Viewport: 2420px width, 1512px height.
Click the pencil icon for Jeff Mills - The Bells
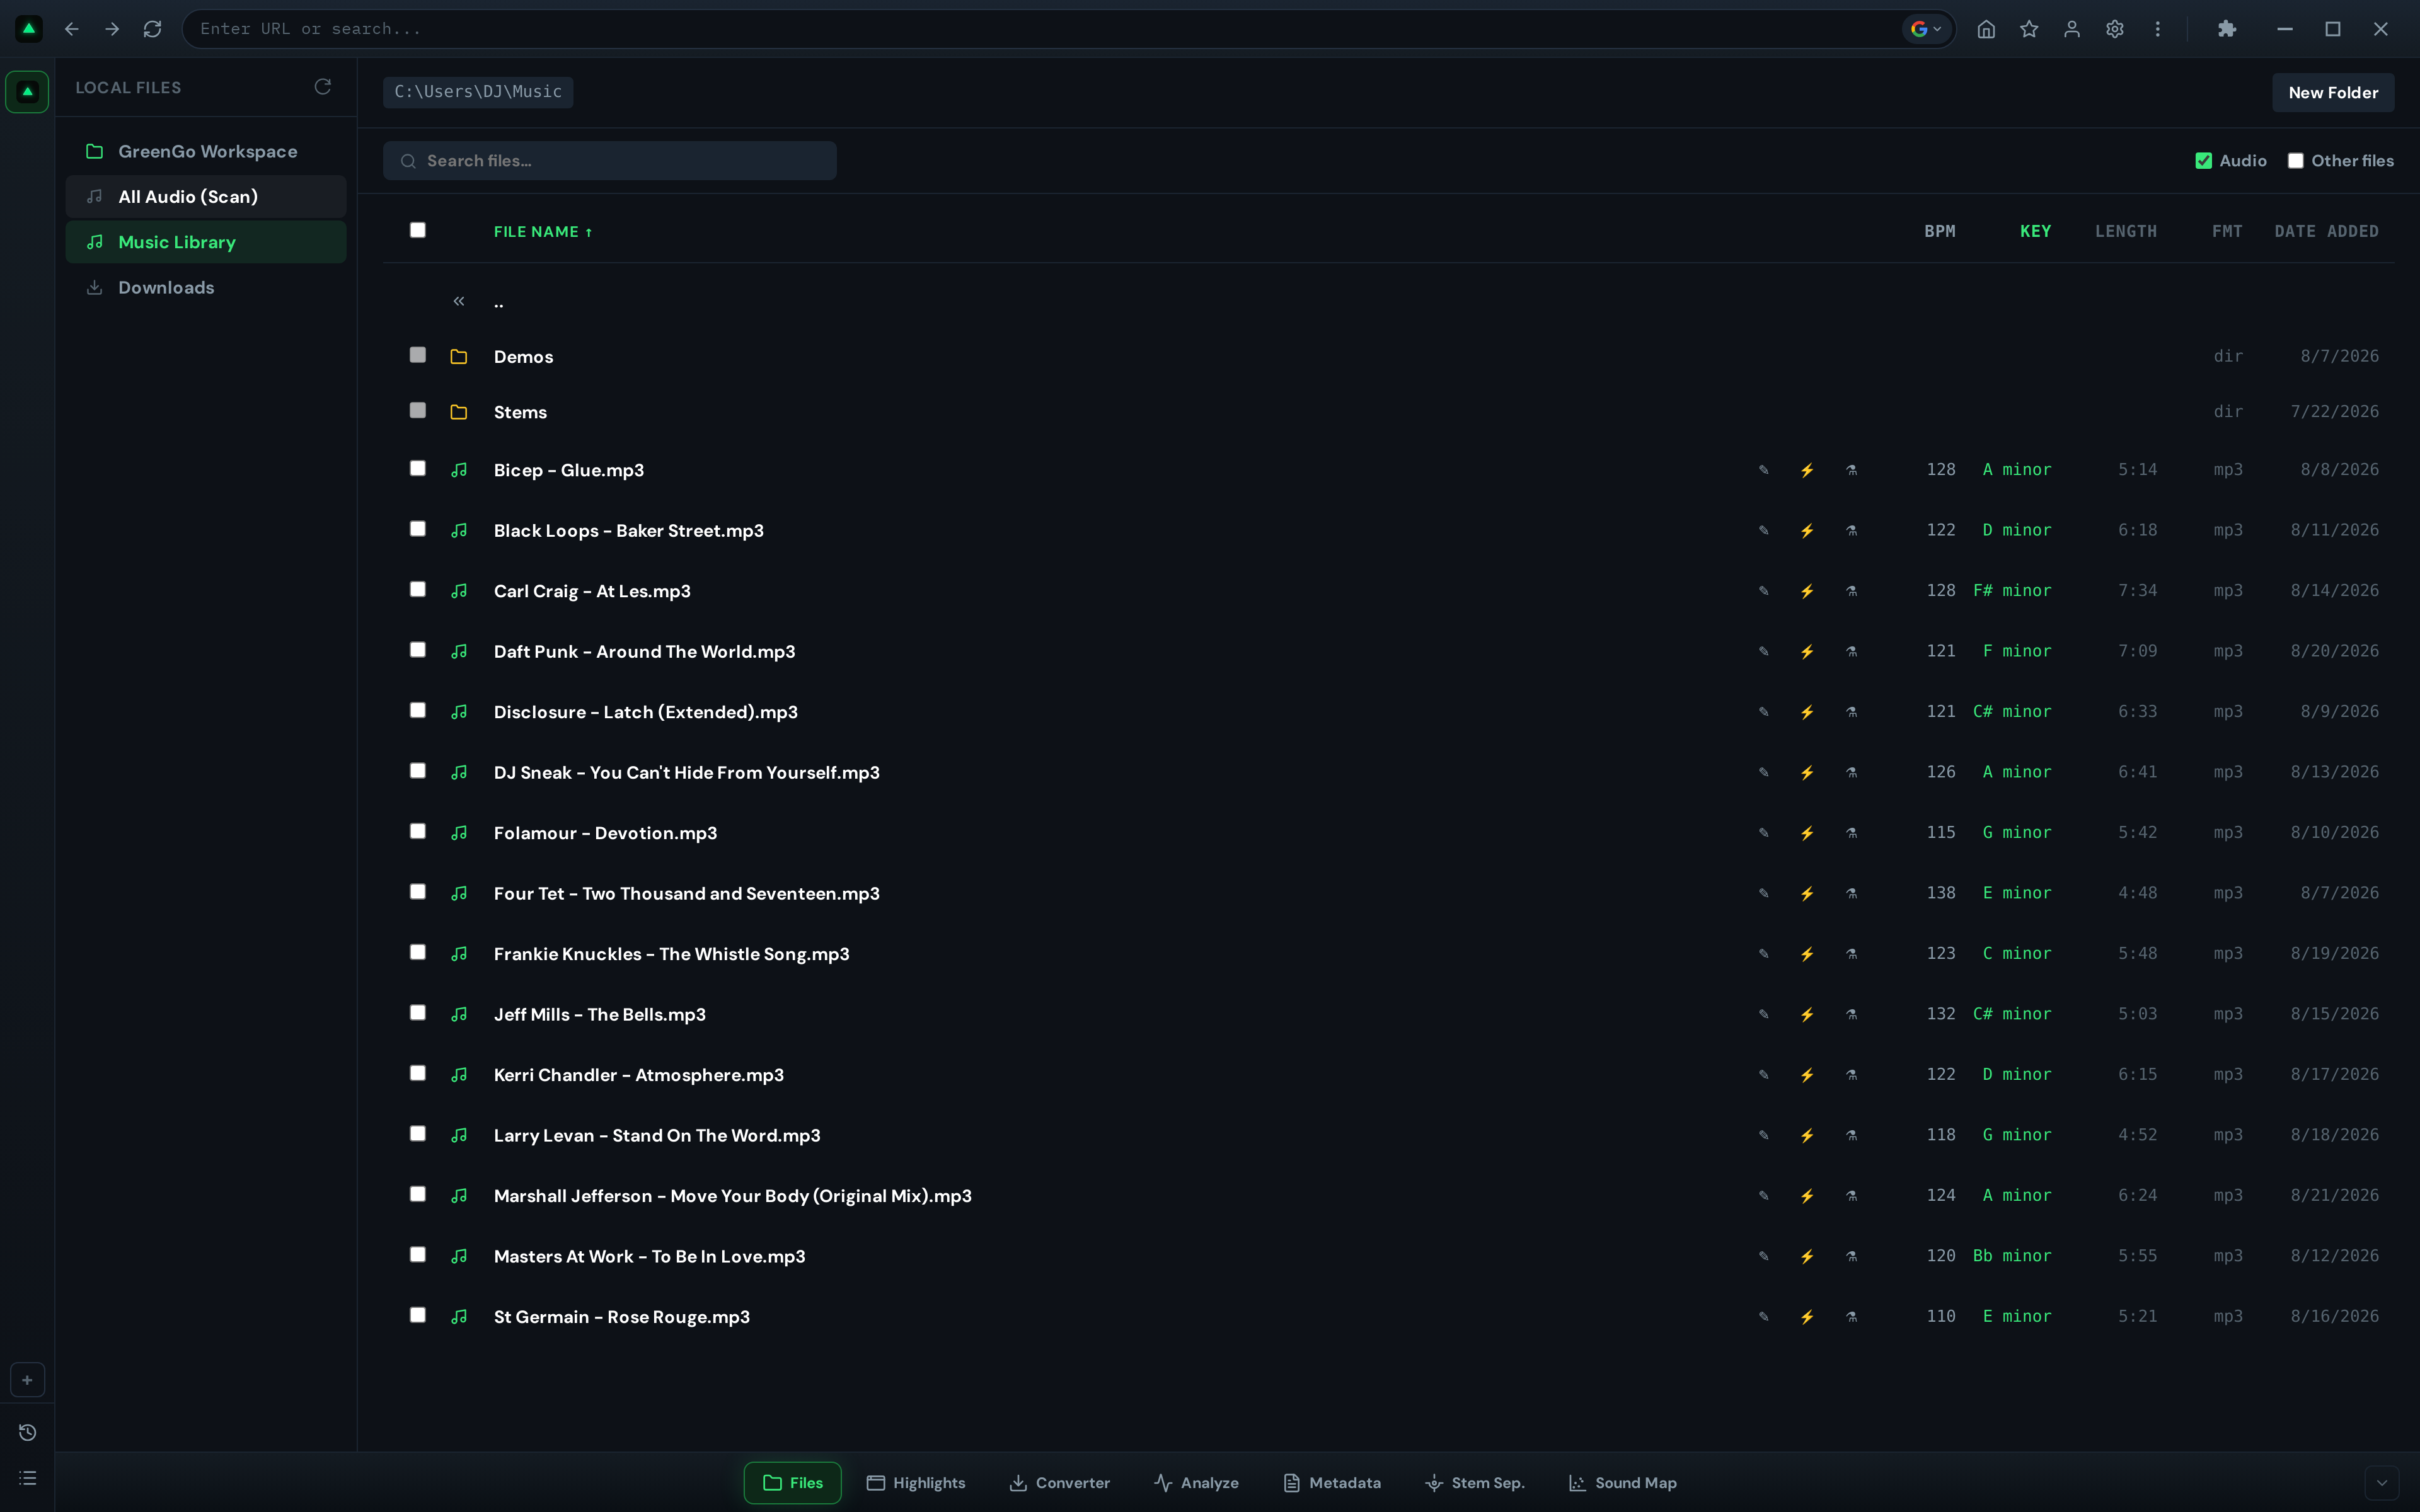point(1764,1015)
